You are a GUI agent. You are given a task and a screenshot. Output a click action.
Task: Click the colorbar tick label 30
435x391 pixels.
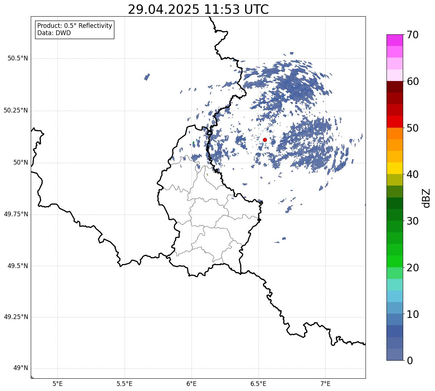[x=413, y=221]
